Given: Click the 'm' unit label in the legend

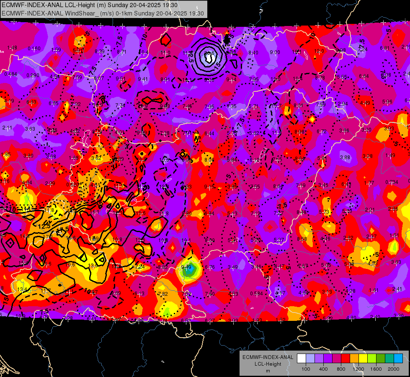Looking at the screenshot, I should (x=268, y=371).
